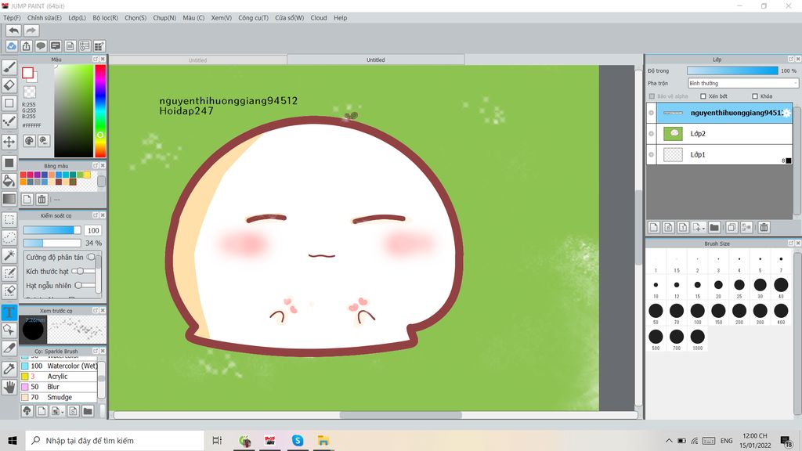Click the share/export icon in toolbar
Screen dimensions: 802x451
coord(26,46)
